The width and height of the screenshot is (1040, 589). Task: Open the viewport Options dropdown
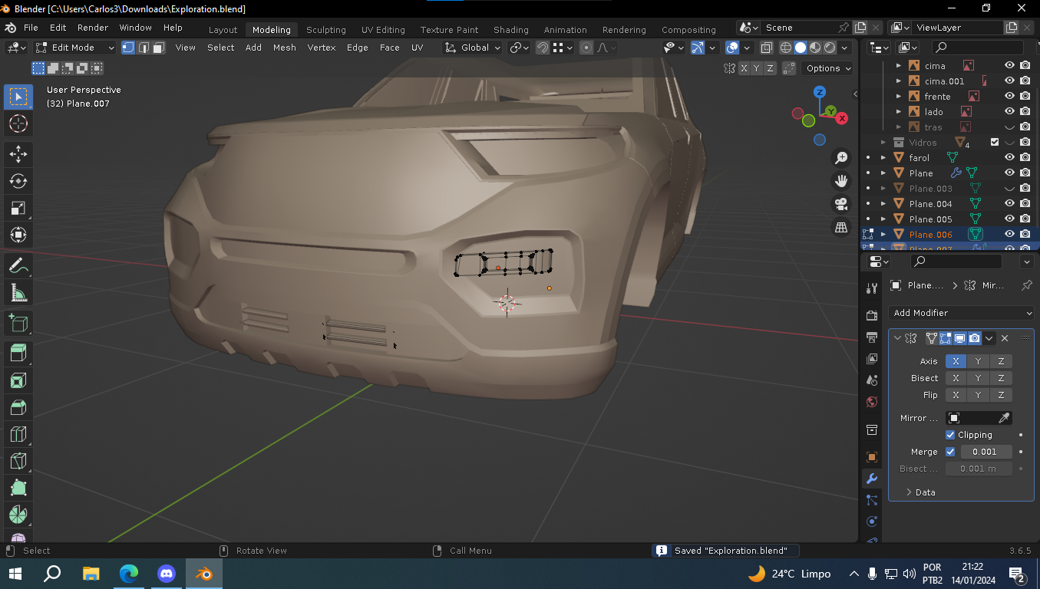tap(827, 68)
